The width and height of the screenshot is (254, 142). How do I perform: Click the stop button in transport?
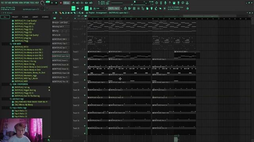click(x=56, y=3)
